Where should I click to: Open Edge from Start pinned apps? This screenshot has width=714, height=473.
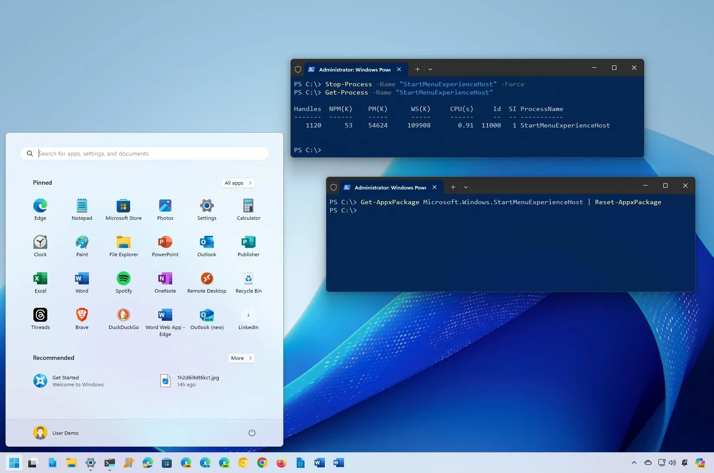coord(40,209)
